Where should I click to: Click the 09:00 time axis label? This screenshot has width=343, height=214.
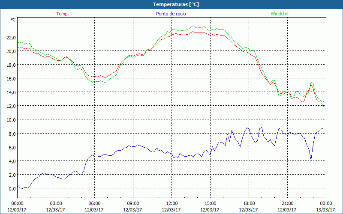(x=133, y=204)
